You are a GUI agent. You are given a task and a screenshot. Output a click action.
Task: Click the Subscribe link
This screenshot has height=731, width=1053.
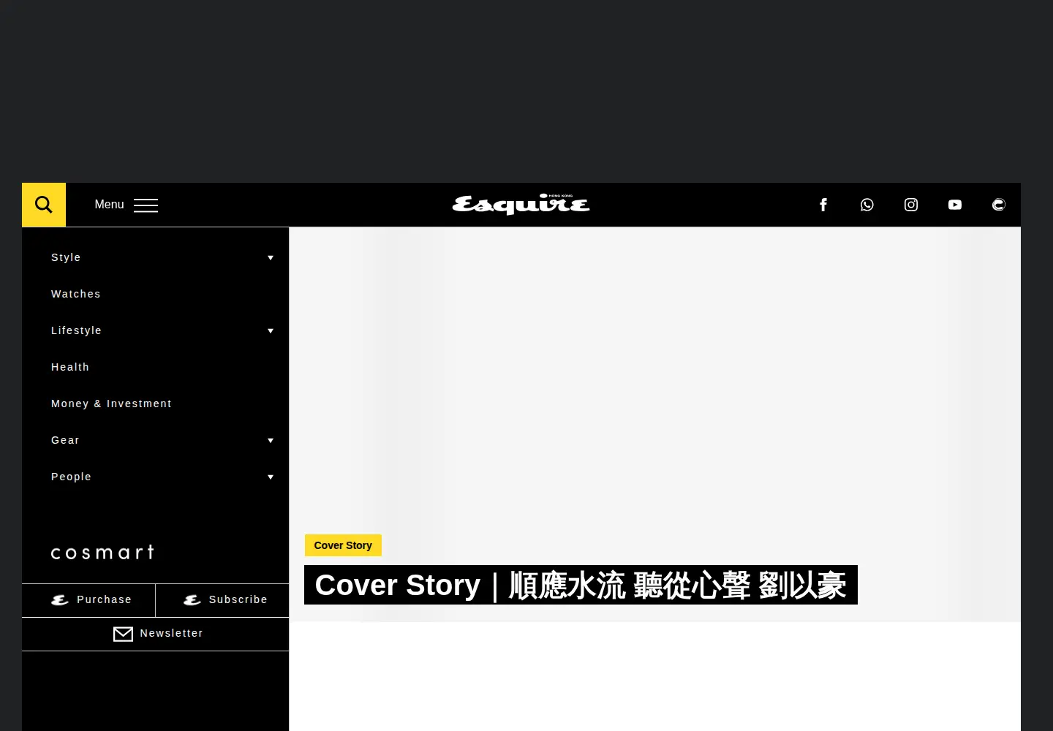point(238,599)
